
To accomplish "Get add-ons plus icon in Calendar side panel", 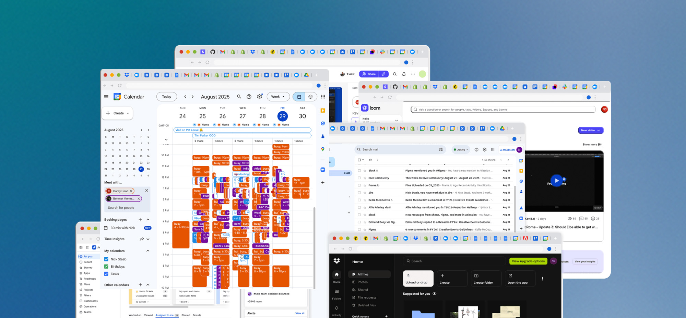I will coord(323,183).
